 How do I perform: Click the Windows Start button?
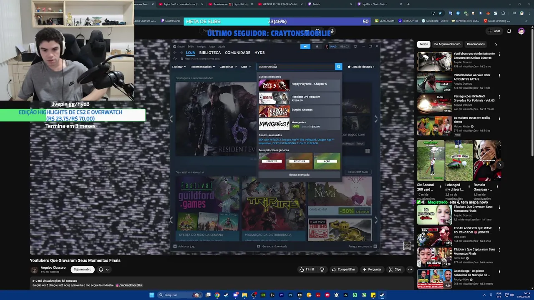152,295
